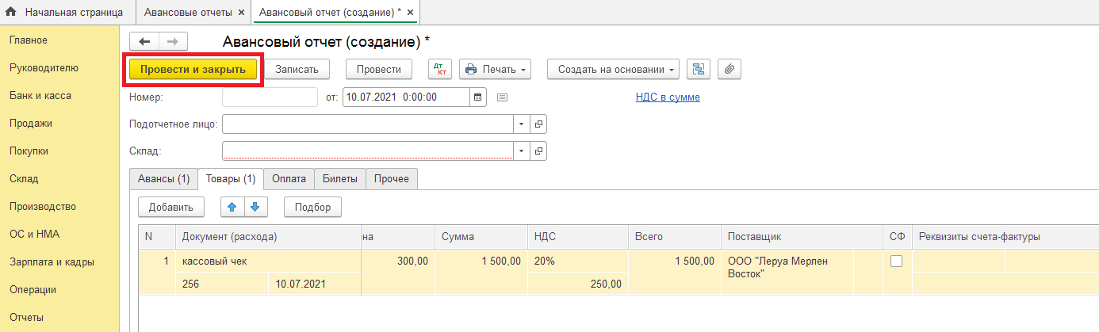Move row down with blue arrow
Image resolution: width=1099 pixels, height=332 pixels.
pos(255,207)
